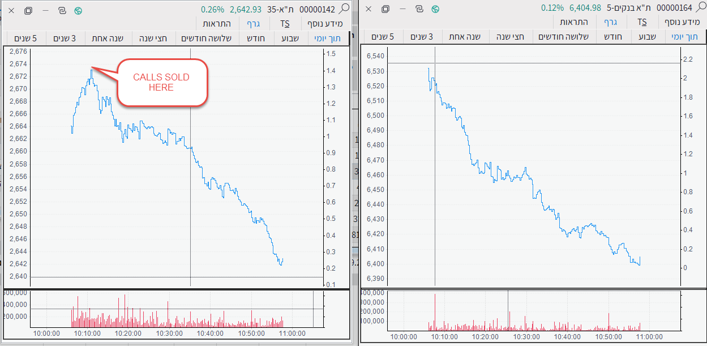707x346 pixels.
Task: Click the index name ת"א בנקים-5 in the title
Action: tap(628, 8)
